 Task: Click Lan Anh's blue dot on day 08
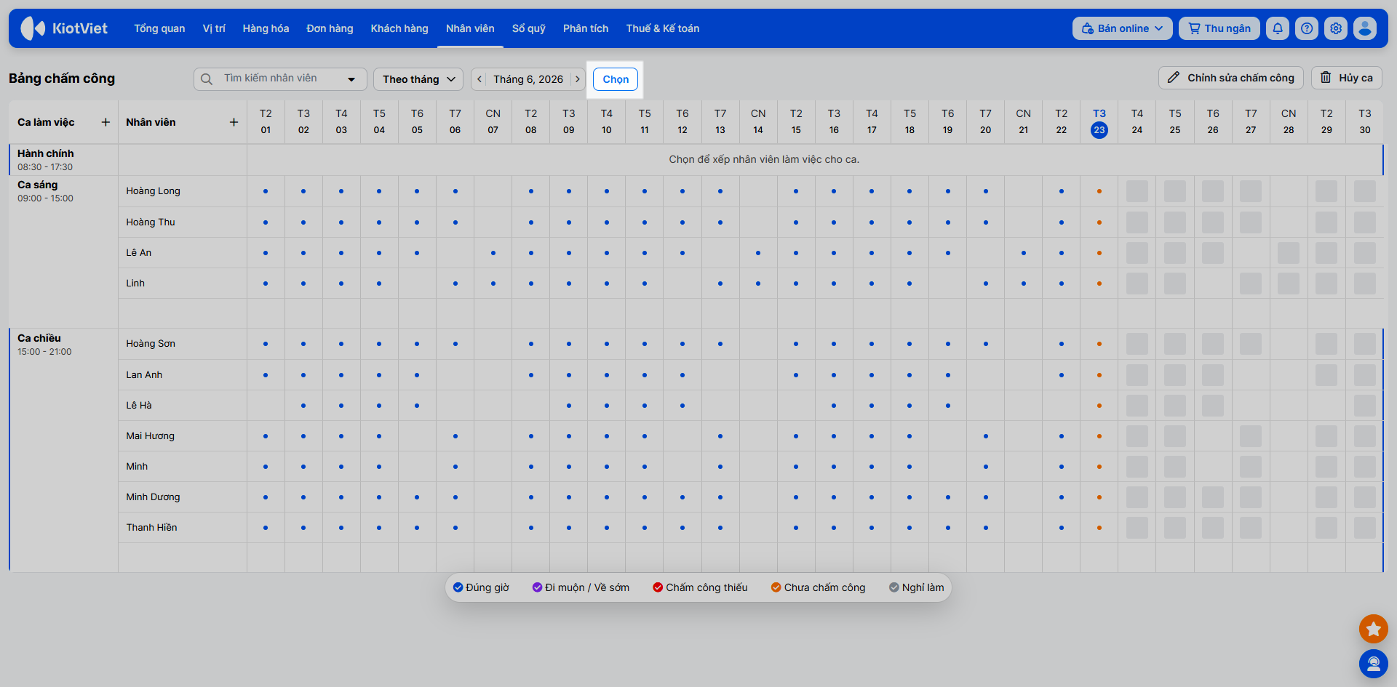(531, 375)
